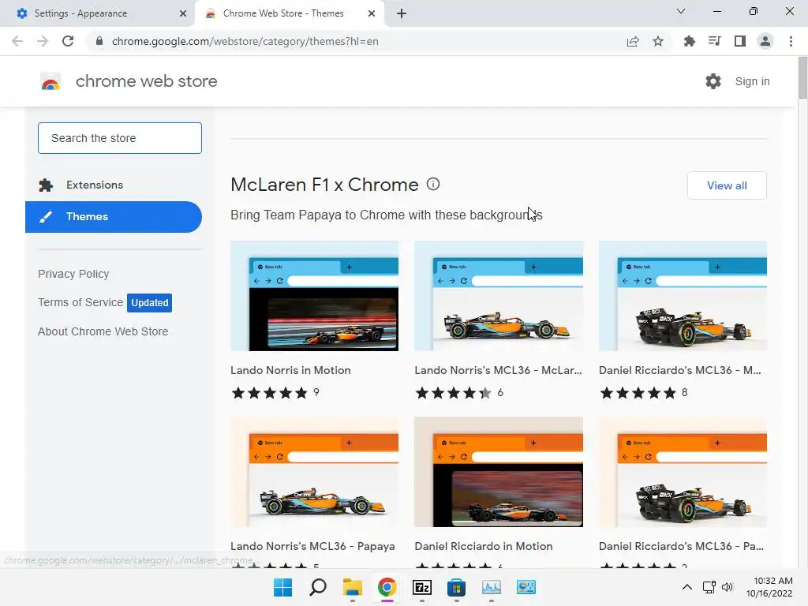Click Daniel Ricciardo's MCL36 - M... star rating

click(638, 393)
